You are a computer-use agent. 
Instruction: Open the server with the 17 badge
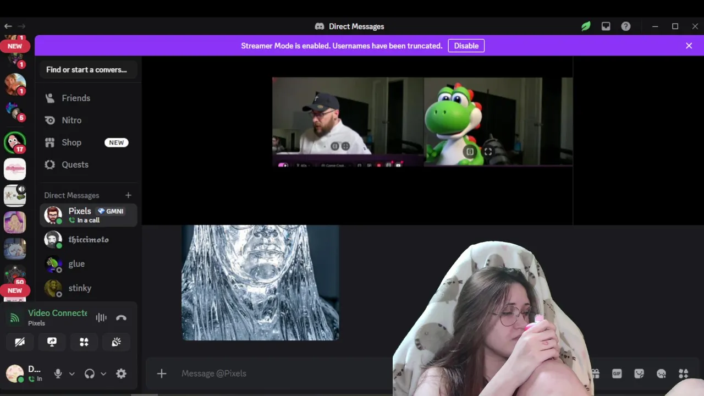[x=15, y=142]
